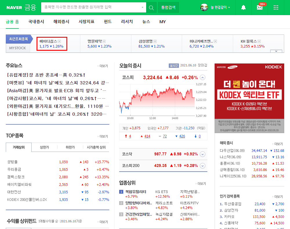290x229 pixels.
Task: Open the 늘 한결같이 account dropdown
Action: point(220,8)
